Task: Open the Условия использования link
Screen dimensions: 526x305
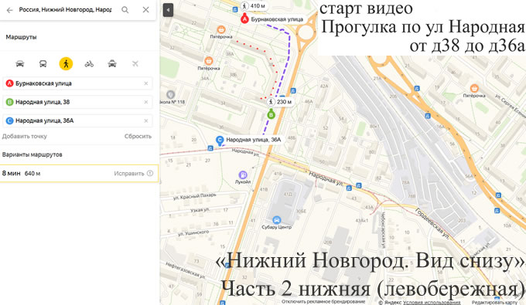Action: pyautogui.click(x=432, y=303)
